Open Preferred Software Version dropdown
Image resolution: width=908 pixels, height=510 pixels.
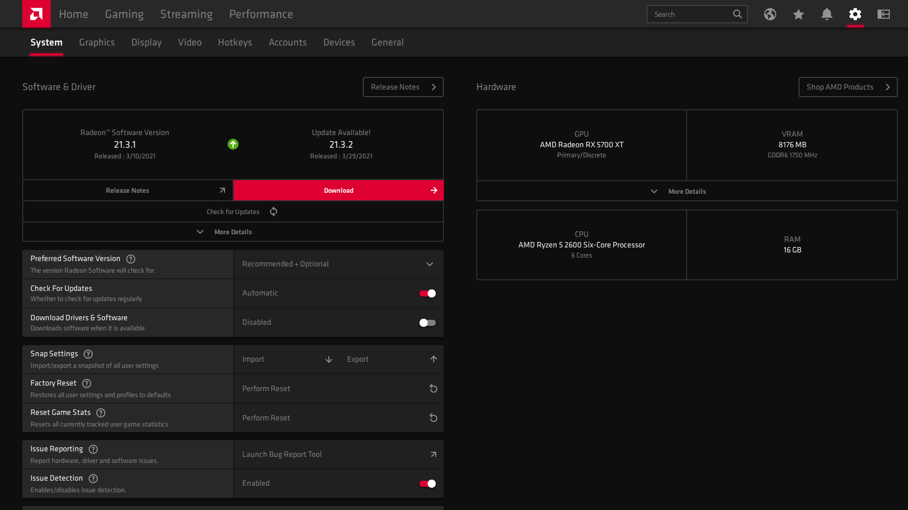click(x=338, y=264)
